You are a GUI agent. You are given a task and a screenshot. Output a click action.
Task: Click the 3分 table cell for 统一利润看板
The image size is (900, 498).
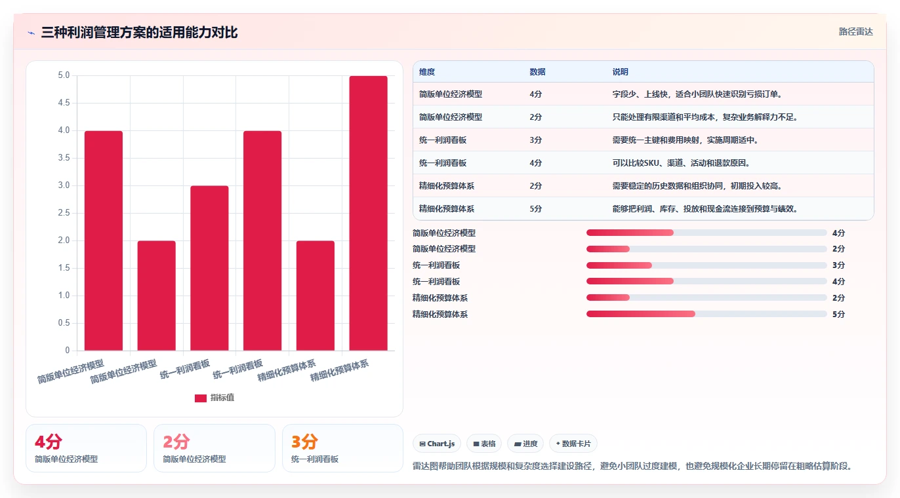coord(536,140)
